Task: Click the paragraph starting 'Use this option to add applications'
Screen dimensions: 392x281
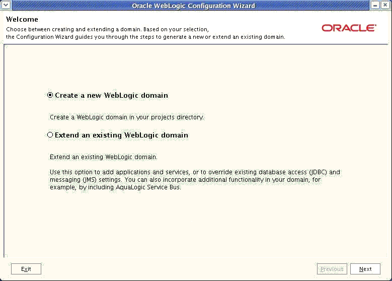Action: pos(195,180)
